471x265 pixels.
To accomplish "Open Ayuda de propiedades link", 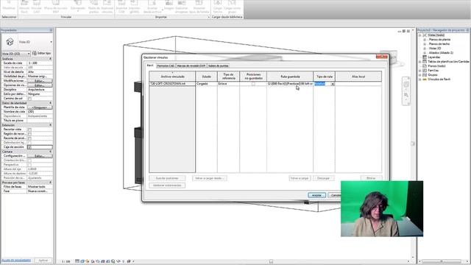I will 16,260.
